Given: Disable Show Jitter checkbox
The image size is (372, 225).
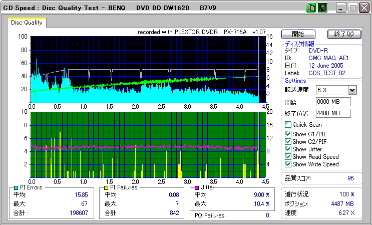Looking at the screenshot, I should 288,149.
